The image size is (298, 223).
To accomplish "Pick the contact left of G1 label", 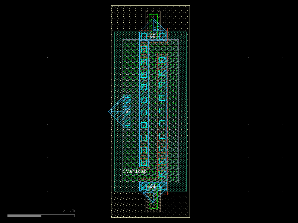I will pos(144,187).
